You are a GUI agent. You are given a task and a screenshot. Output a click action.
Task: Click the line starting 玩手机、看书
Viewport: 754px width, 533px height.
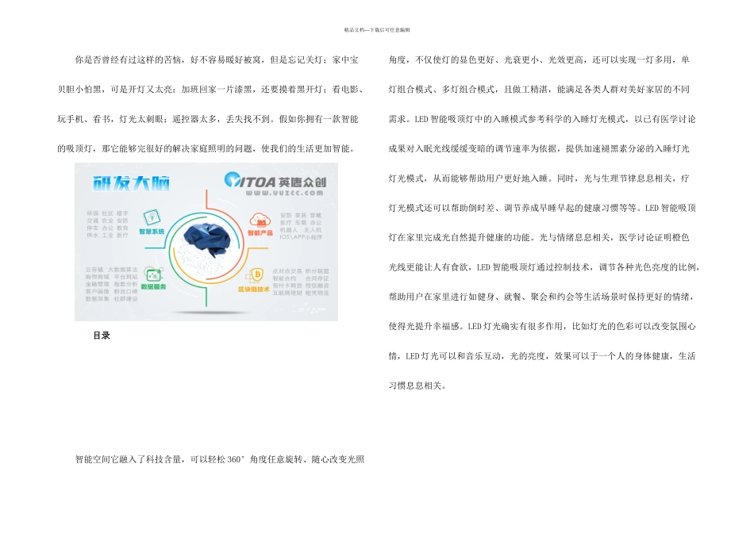[x=208, y=119]
